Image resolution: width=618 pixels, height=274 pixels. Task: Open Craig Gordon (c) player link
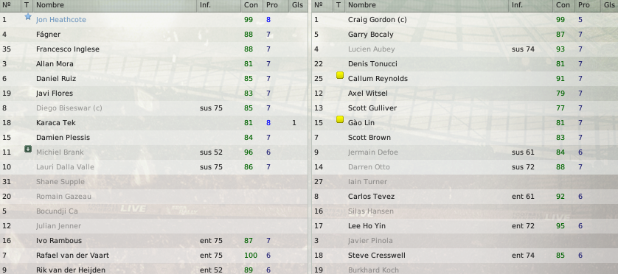coord(377,20)
